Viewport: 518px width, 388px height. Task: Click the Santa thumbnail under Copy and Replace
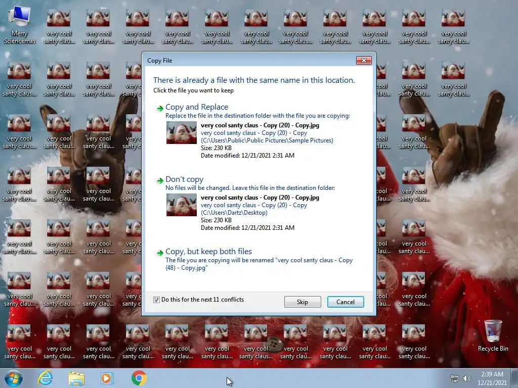point(182,133)
